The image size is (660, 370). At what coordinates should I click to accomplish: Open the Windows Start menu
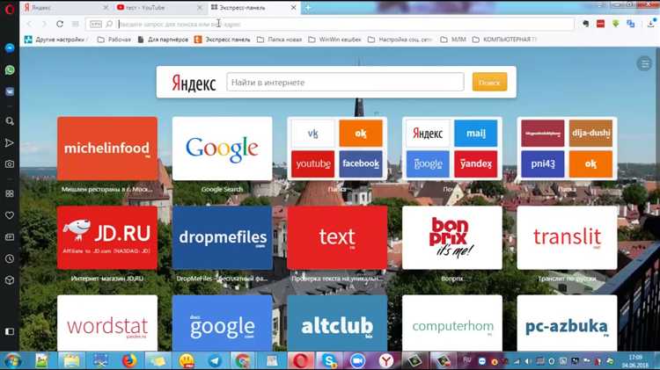[x=11, y=360]
